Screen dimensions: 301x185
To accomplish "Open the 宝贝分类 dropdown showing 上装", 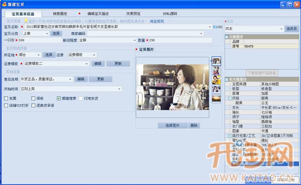I will click(x=36, y=34).
